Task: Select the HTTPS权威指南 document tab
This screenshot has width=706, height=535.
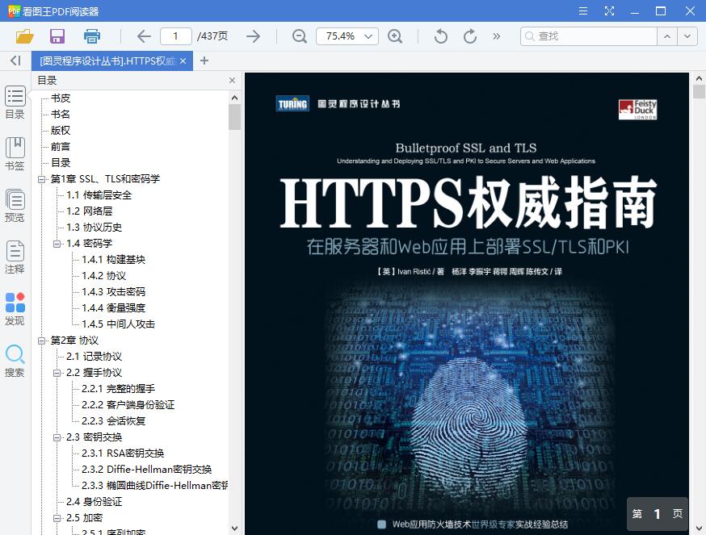Action: coord(108,61)
